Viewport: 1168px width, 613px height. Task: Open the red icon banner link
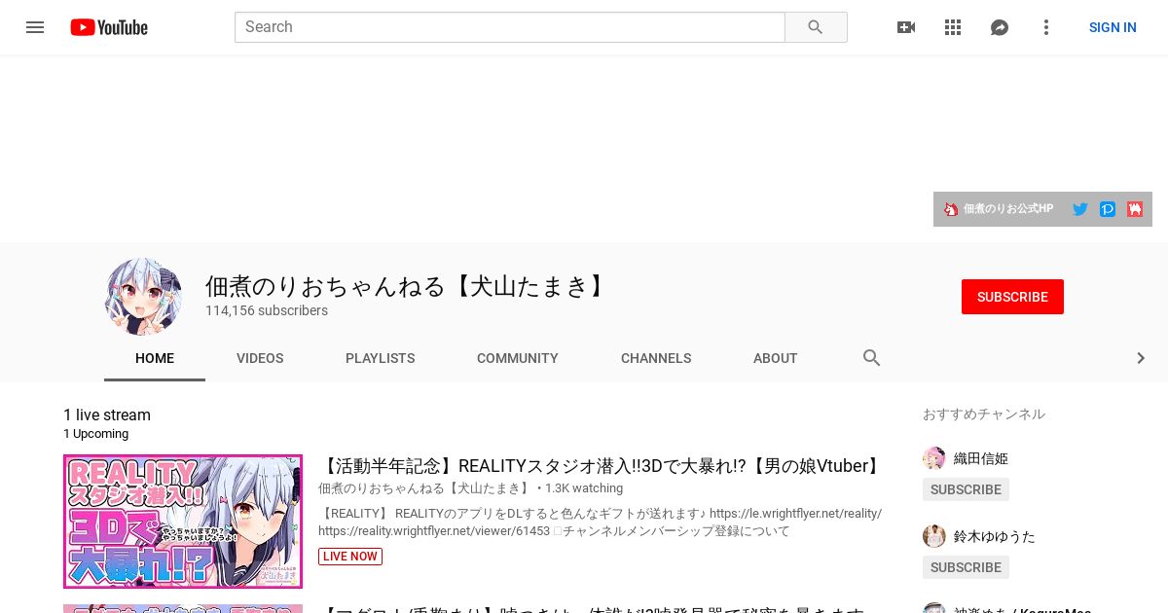pos(1135,209)
